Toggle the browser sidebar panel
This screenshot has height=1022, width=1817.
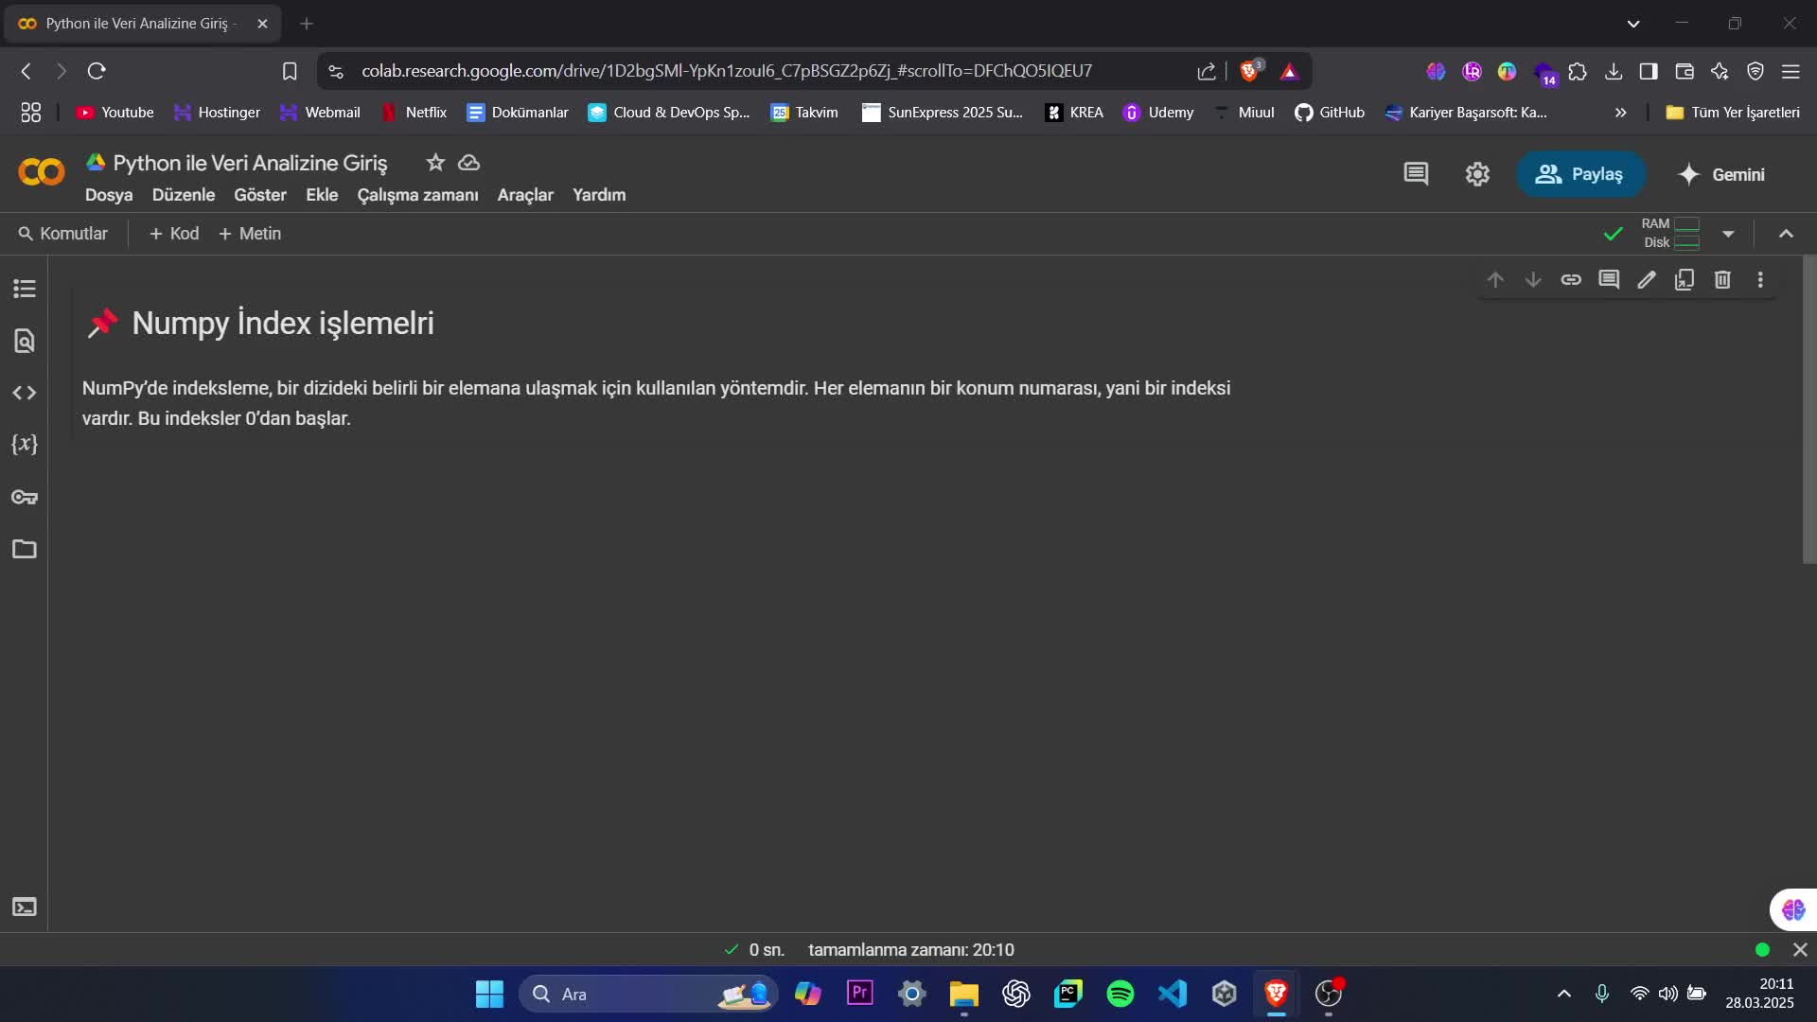pos(1649,71)
